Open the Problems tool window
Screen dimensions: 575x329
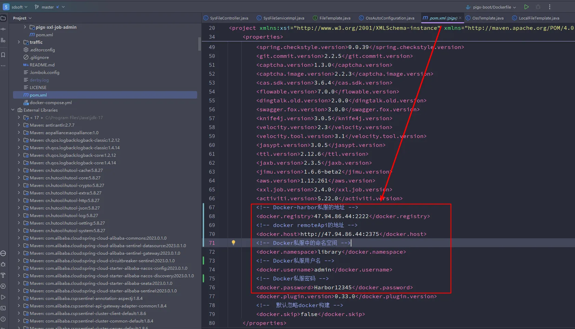pos(3,319)
